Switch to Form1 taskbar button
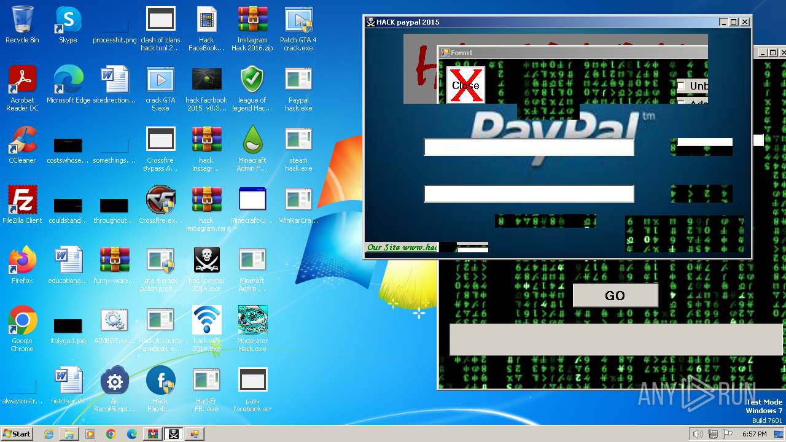Image resolution: width=786 pixels, height=442 pixels. point(195,434)
